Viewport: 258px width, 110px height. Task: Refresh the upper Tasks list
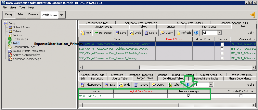[x=184, y=33]
